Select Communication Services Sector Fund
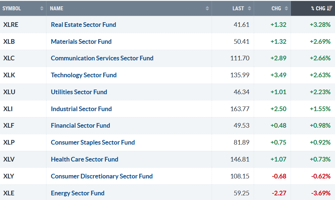 point(102,58)
